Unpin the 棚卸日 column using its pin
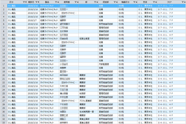Viewport: 186px width, 124px height. (x=39, y=2)
